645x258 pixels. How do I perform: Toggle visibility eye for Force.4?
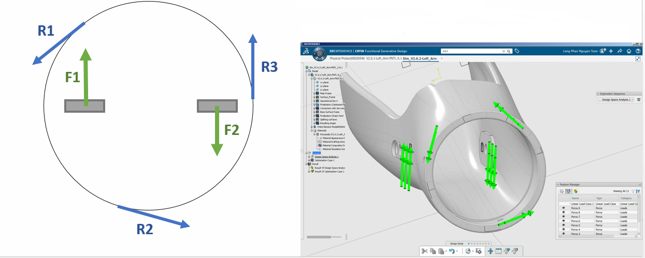coord(564,230)
